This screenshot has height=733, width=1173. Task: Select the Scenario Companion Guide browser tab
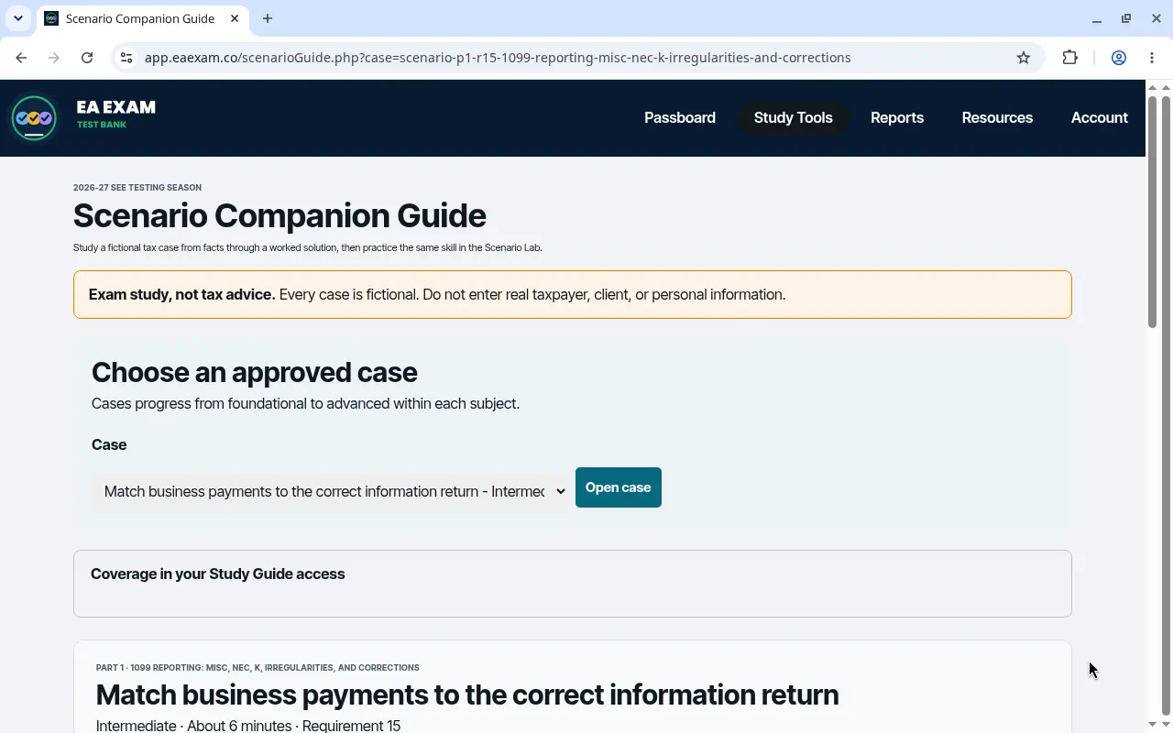tap(144, 18)
